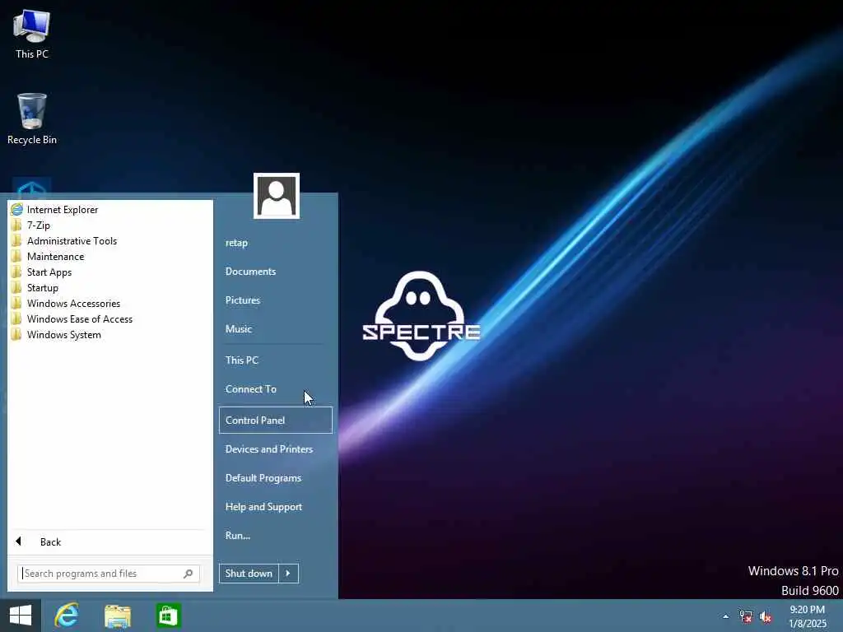Show hidden icons in the system tray
The width and height of the screenshot is (843, 632).
coord(726,616)
